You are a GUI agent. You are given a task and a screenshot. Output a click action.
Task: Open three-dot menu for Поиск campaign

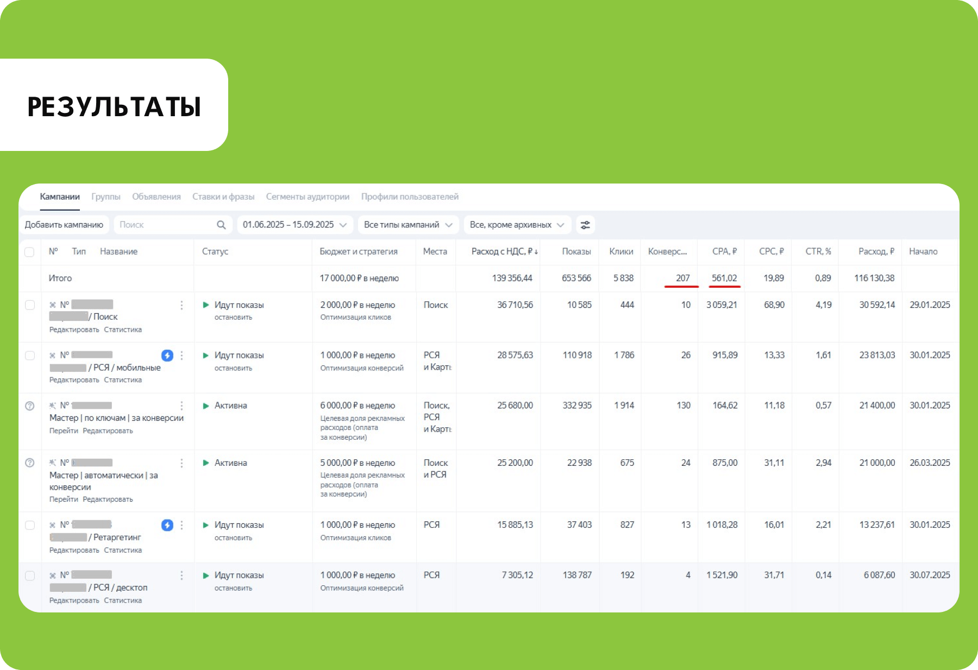[x=181, y=306]
